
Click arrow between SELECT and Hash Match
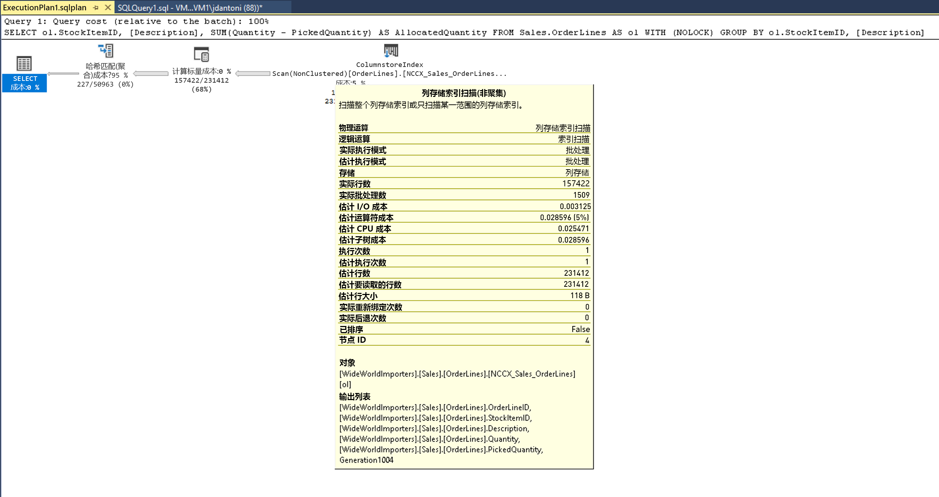coord(63,74)
